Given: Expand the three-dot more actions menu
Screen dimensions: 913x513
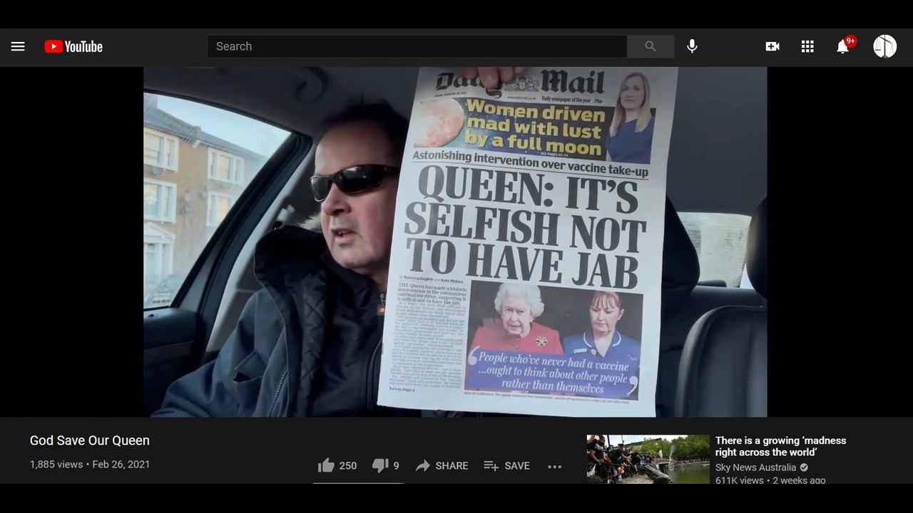Looking at the screenshot, I should (x=555, y=466).
